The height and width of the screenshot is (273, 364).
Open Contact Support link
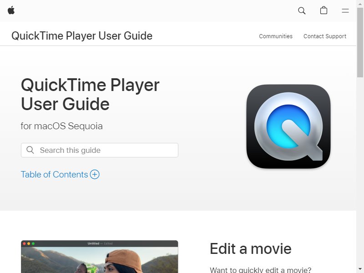pos(325,36)
